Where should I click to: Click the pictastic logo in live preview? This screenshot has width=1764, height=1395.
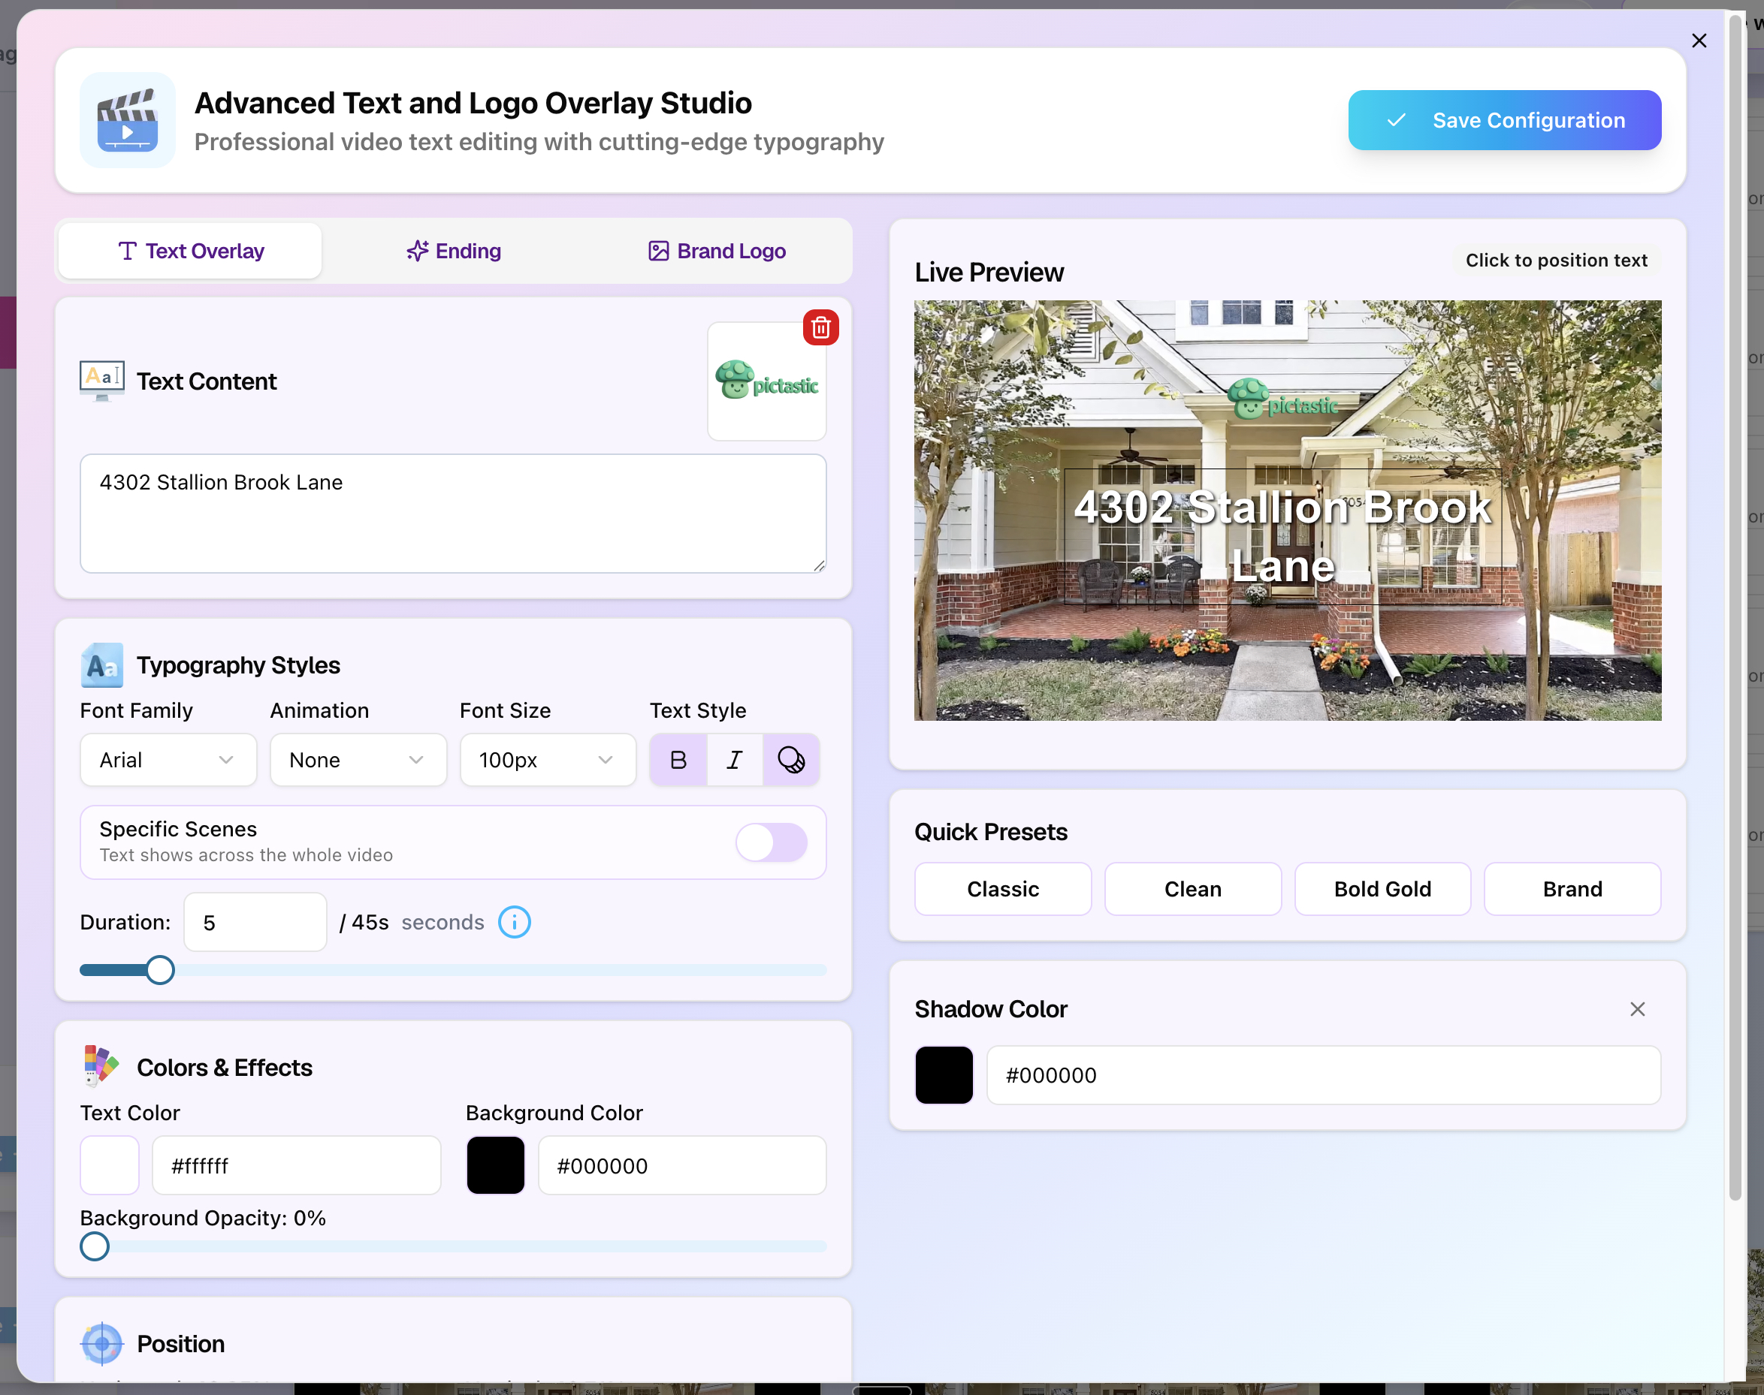1284,399
